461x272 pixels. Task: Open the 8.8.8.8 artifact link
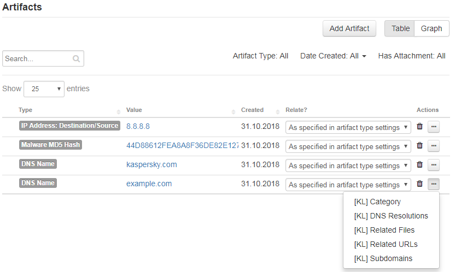point(138,126)
